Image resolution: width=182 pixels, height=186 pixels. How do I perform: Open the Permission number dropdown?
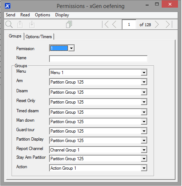71,48
